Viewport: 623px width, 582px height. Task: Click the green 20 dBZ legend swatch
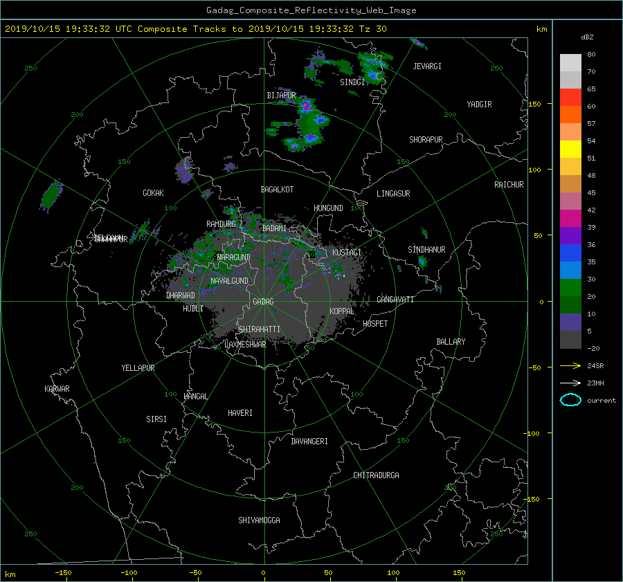pos(570,288)
